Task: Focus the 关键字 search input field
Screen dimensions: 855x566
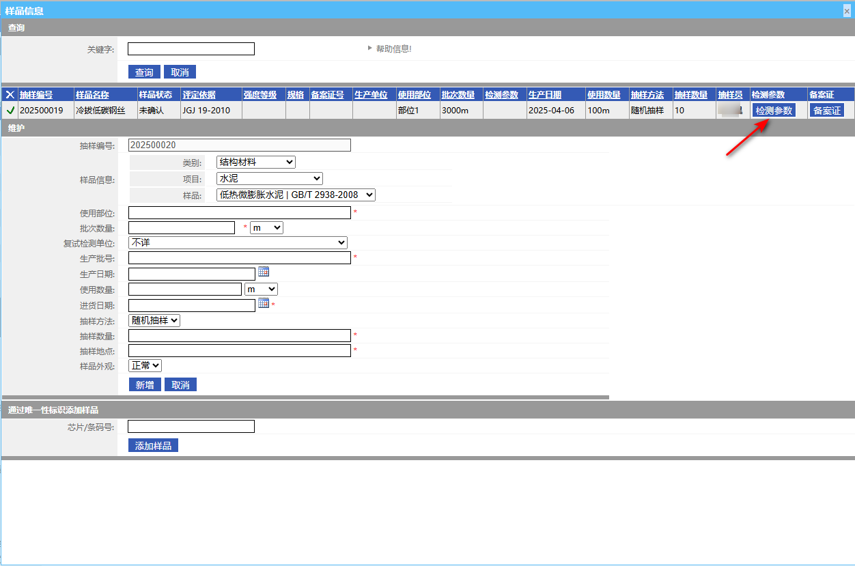Action: (191, 48)
